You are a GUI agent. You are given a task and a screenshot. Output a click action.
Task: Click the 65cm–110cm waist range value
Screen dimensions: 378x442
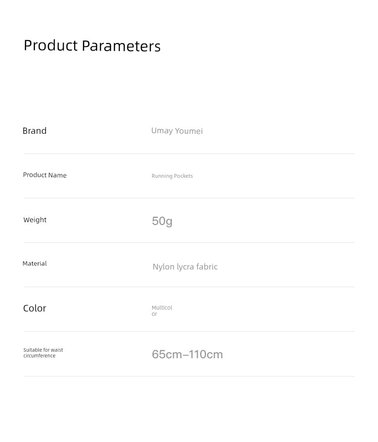pos(187,355)
